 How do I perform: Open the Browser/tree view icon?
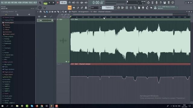pyautogui.click(x=135, y=8)
